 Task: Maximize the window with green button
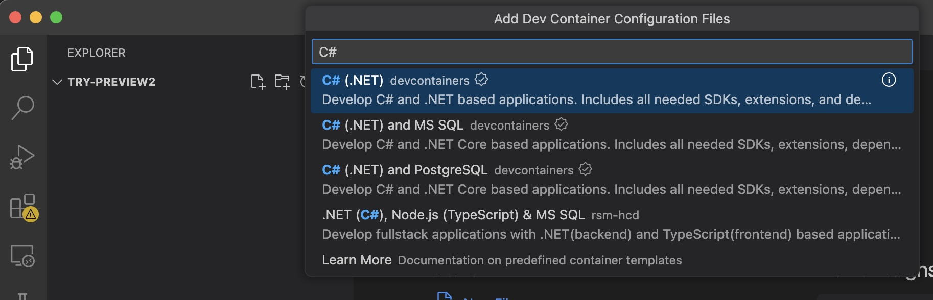pyautogui.click(x=56, y=17)
